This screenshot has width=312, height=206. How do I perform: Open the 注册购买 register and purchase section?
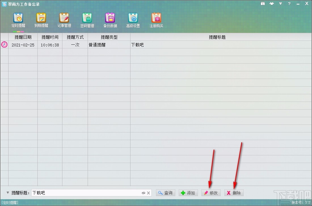point(156,20)
